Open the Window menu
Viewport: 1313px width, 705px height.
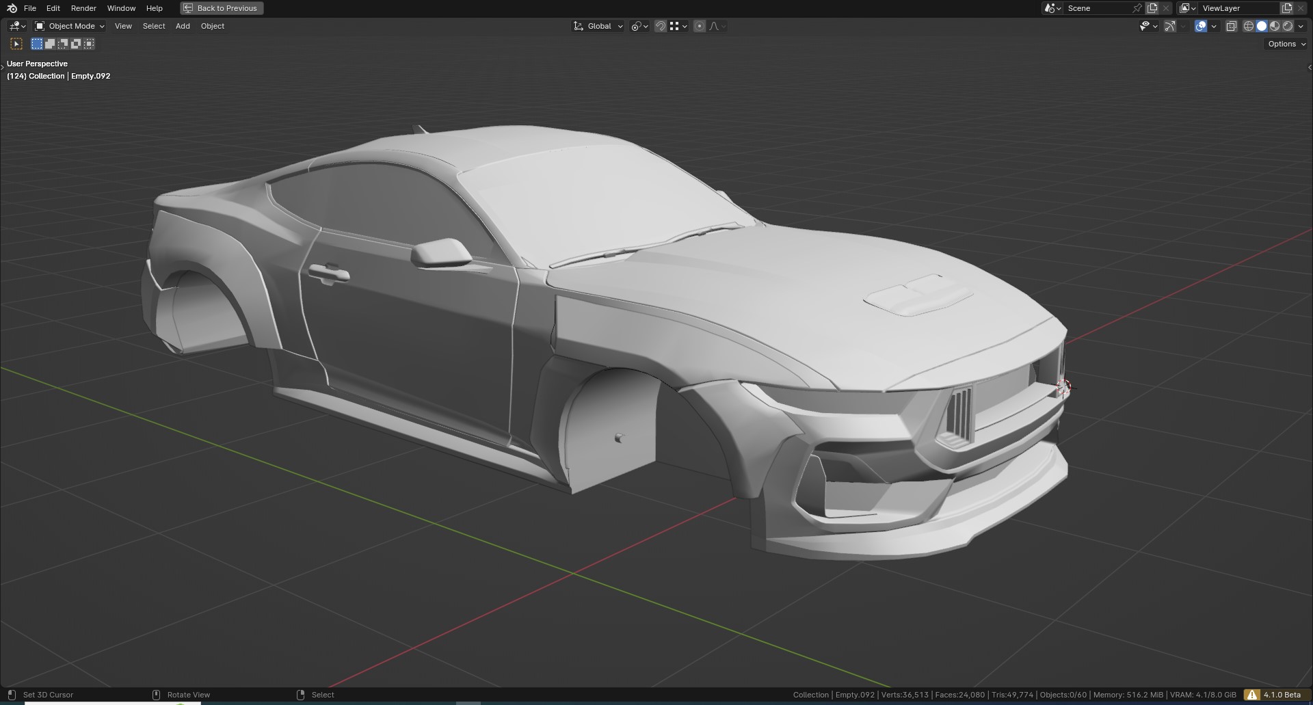pyautogui.click(x=121, y=8)
